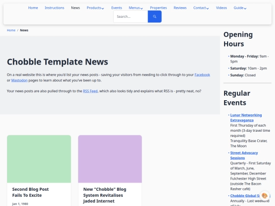Click the 'Regular Events' heading
The height and width of the screenshot is (206, 275).
coord(237,98)
